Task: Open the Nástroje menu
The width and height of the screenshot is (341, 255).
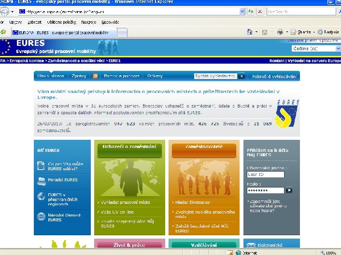Action: [x=89, y=22]
